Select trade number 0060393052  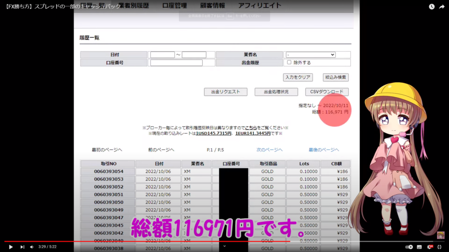[109, 187]
